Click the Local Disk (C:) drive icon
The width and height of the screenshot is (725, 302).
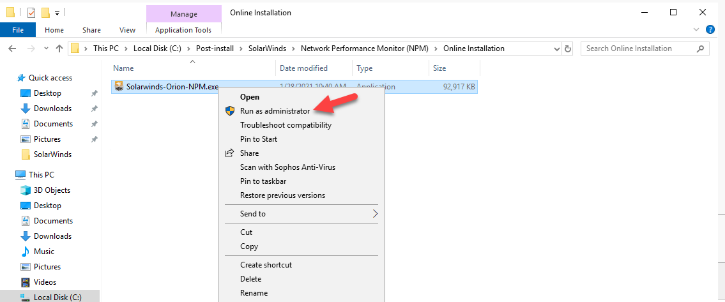[x=26, y=298]
